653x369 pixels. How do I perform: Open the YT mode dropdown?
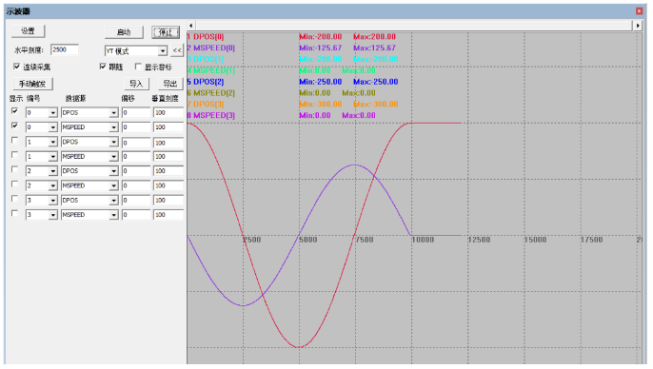163,51
